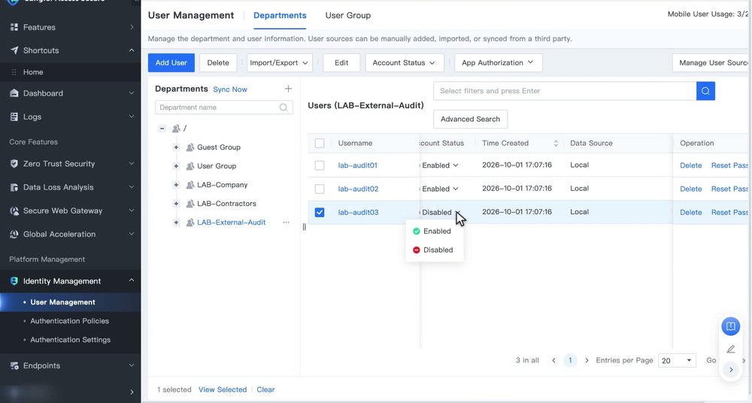752x403 pixels.
Task: Click the Home shortcut drag-handle icon
Action: 14,72
